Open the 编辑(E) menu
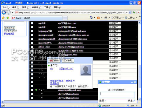 coord(16,7)
